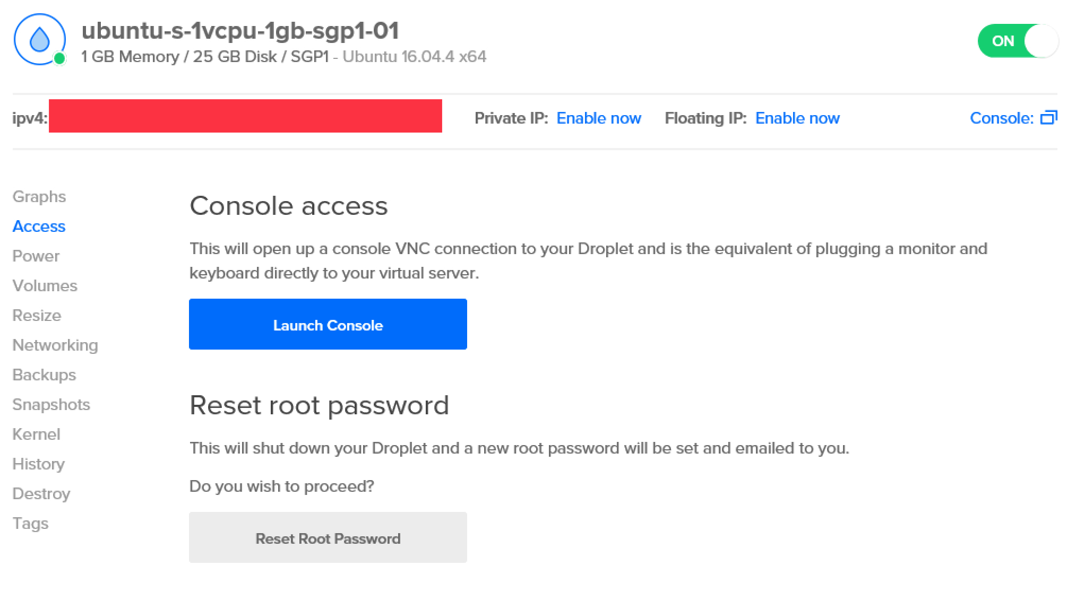
Task: Open the Volumes section
Action: tap(45, 286)
